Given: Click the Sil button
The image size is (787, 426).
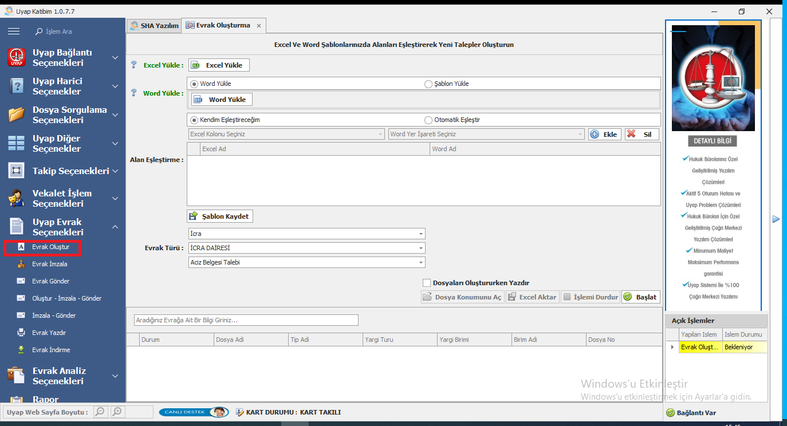Looking at the screenshot, I should click(642, 134).
